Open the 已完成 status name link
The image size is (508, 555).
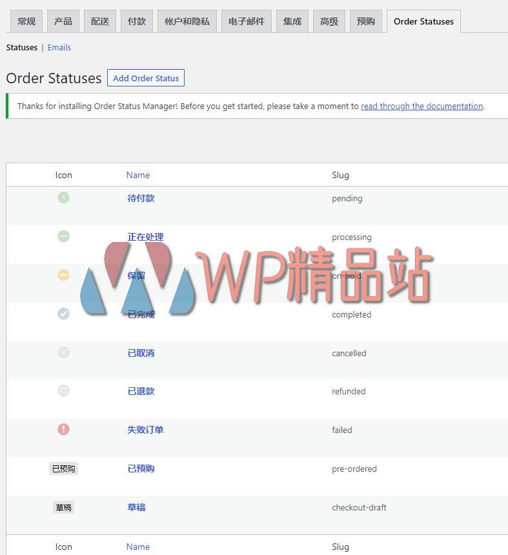tap(141, 314)
